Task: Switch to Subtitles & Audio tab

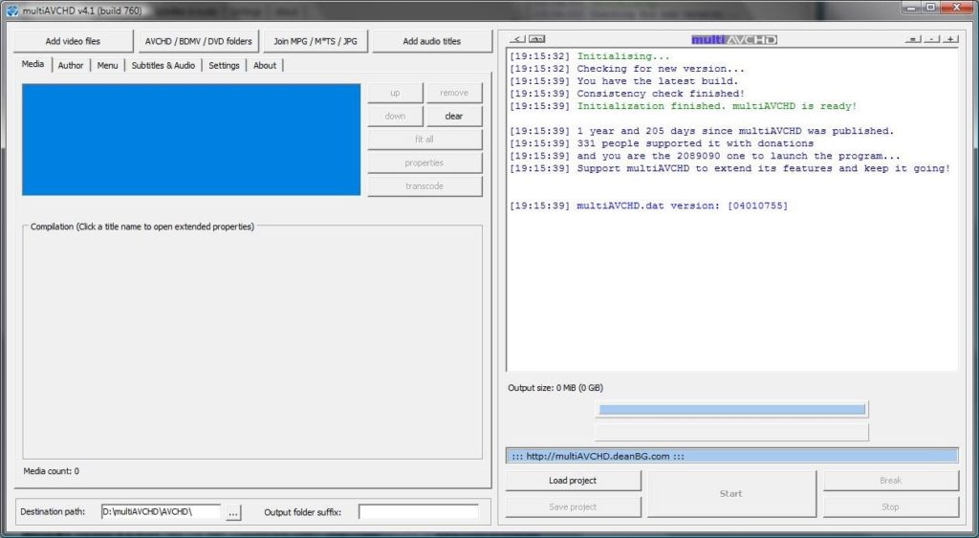Action: point(163,65)
